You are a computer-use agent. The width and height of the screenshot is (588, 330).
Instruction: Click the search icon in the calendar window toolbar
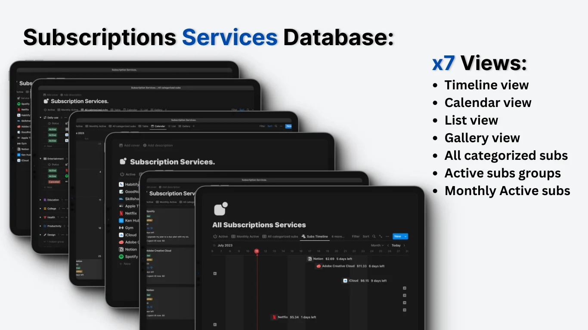pyautogui.click(x=276, y=126)
